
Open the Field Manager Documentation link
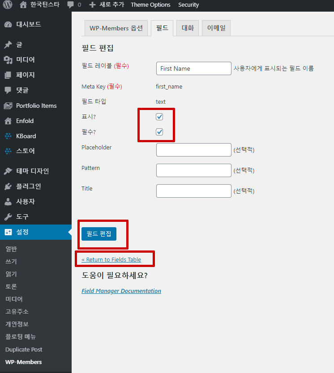121,291
